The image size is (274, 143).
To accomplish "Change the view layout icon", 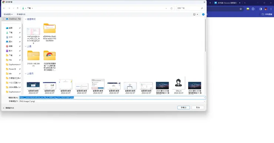I will [194, 14].
